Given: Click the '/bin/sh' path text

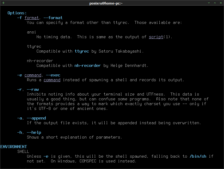Looking at the screenshot, I should coord(198,156).
